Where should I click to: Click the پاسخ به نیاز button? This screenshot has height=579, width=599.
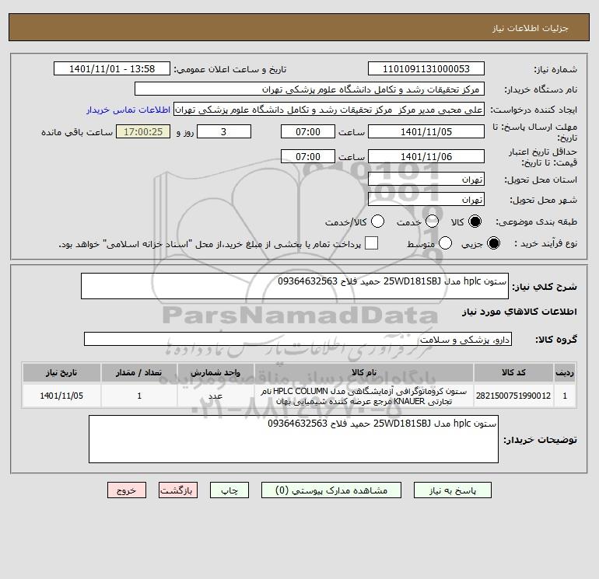coord(453,490)
